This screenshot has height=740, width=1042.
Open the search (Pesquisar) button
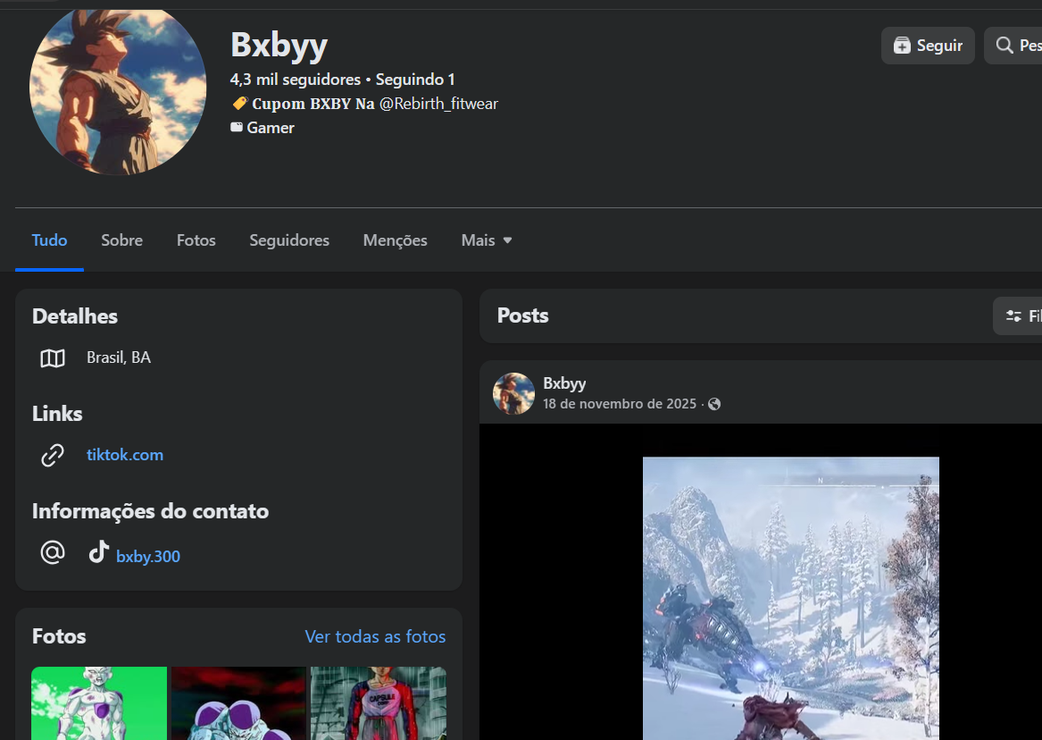pos(1013,46)
